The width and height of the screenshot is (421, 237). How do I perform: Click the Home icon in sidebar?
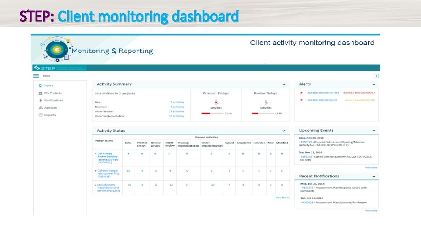[40, 86]
